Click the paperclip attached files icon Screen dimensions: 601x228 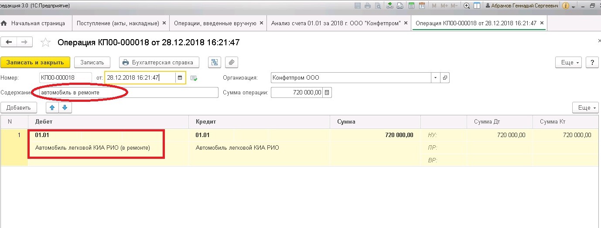pos(232,62)
